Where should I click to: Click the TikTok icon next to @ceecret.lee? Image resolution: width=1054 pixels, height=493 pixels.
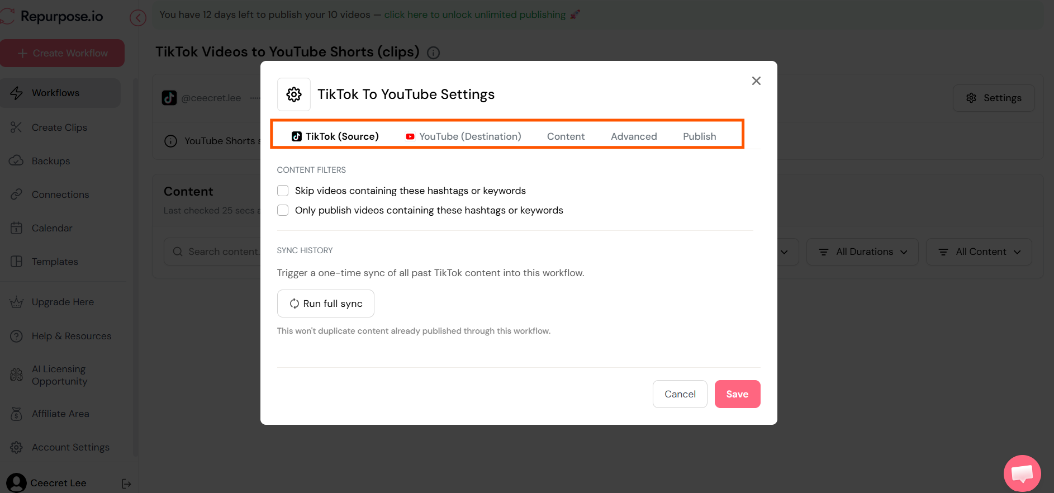169,98
